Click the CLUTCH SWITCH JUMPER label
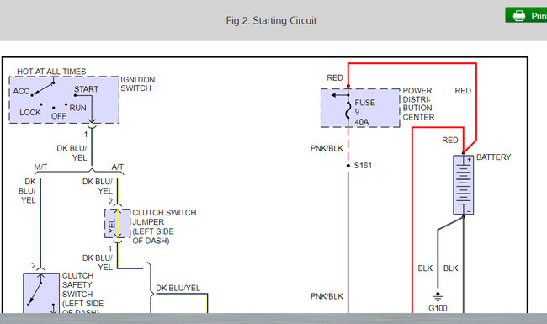This screenshot has width=547, height=324. [164, 226]
